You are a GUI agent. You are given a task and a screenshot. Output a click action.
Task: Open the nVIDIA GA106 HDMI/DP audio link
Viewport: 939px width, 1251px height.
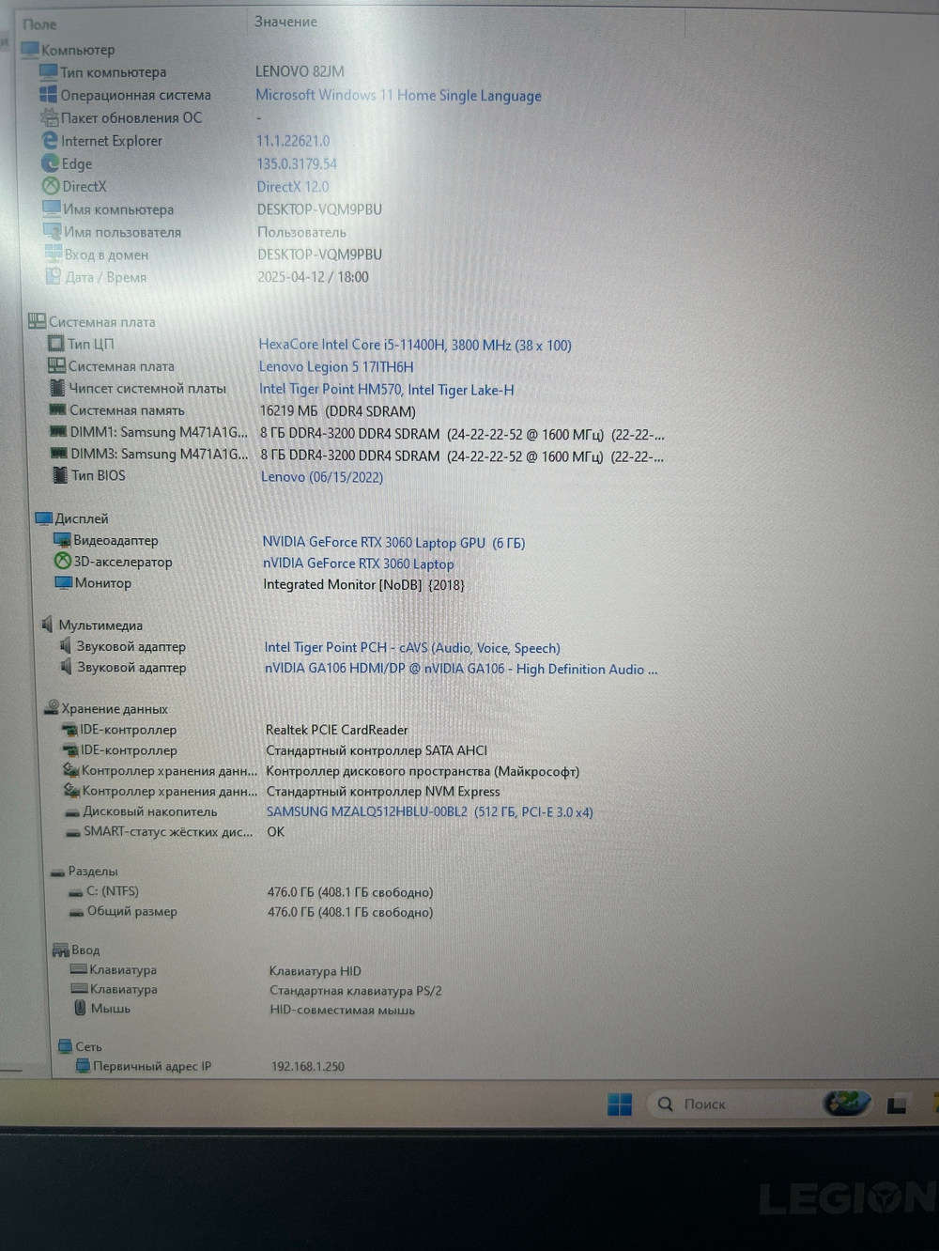[x=461, y=669]
